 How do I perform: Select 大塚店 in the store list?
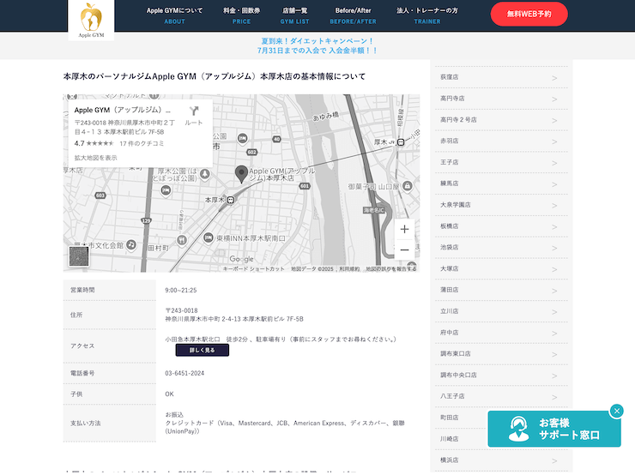(x=501, y=268)
